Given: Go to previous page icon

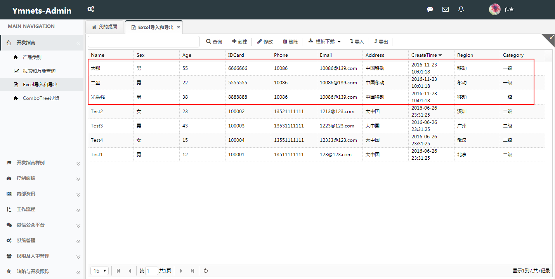Looking at the screenshot, I should 130,271.
